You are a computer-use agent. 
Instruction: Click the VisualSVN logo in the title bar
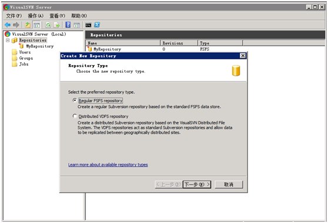click(6, 7)
